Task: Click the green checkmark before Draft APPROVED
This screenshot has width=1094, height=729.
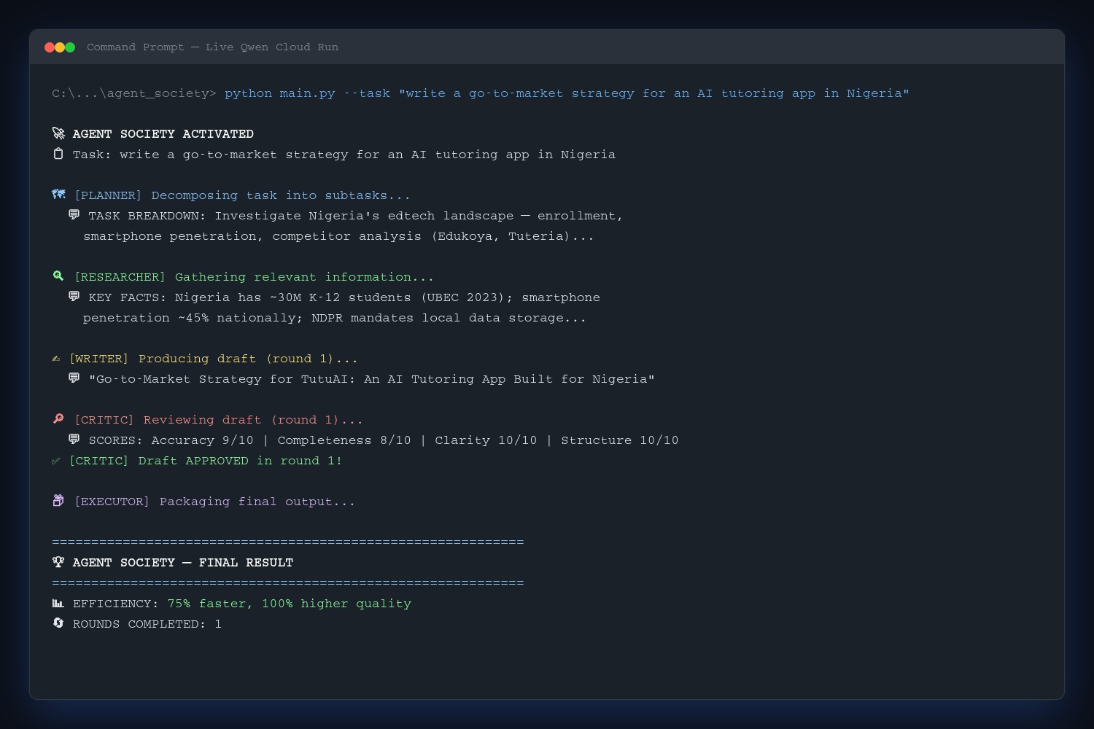Action: tap(56, 461)
